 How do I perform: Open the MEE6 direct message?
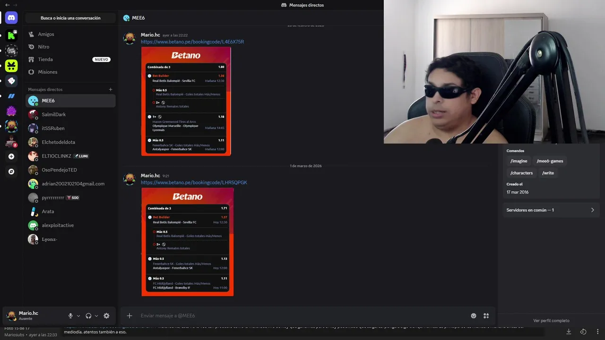(70, 101)
